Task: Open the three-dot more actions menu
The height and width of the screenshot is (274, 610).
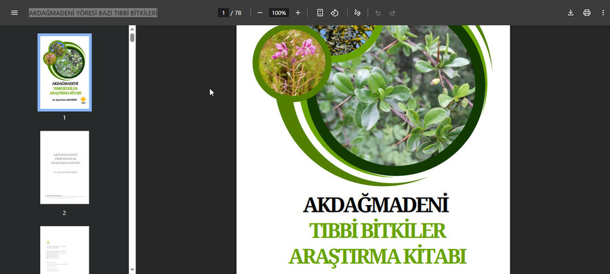Action: coord(603,13)
